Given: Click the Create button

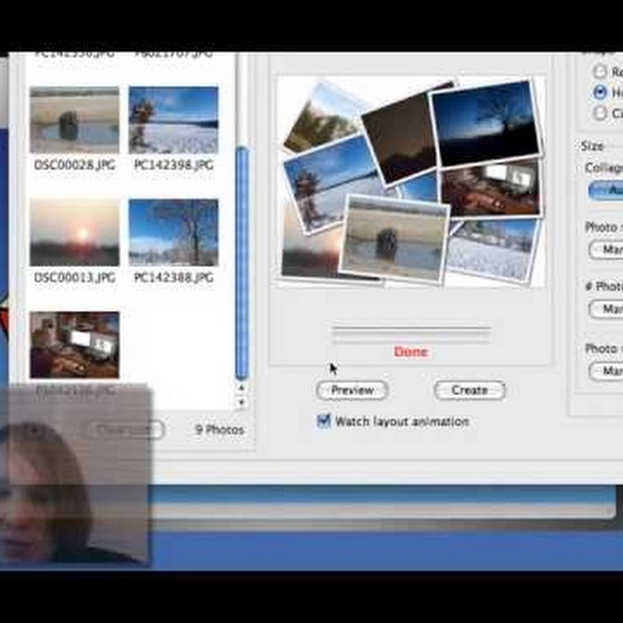Looking at the screenshot, I should pyautogui.click(x=469, y=390).
